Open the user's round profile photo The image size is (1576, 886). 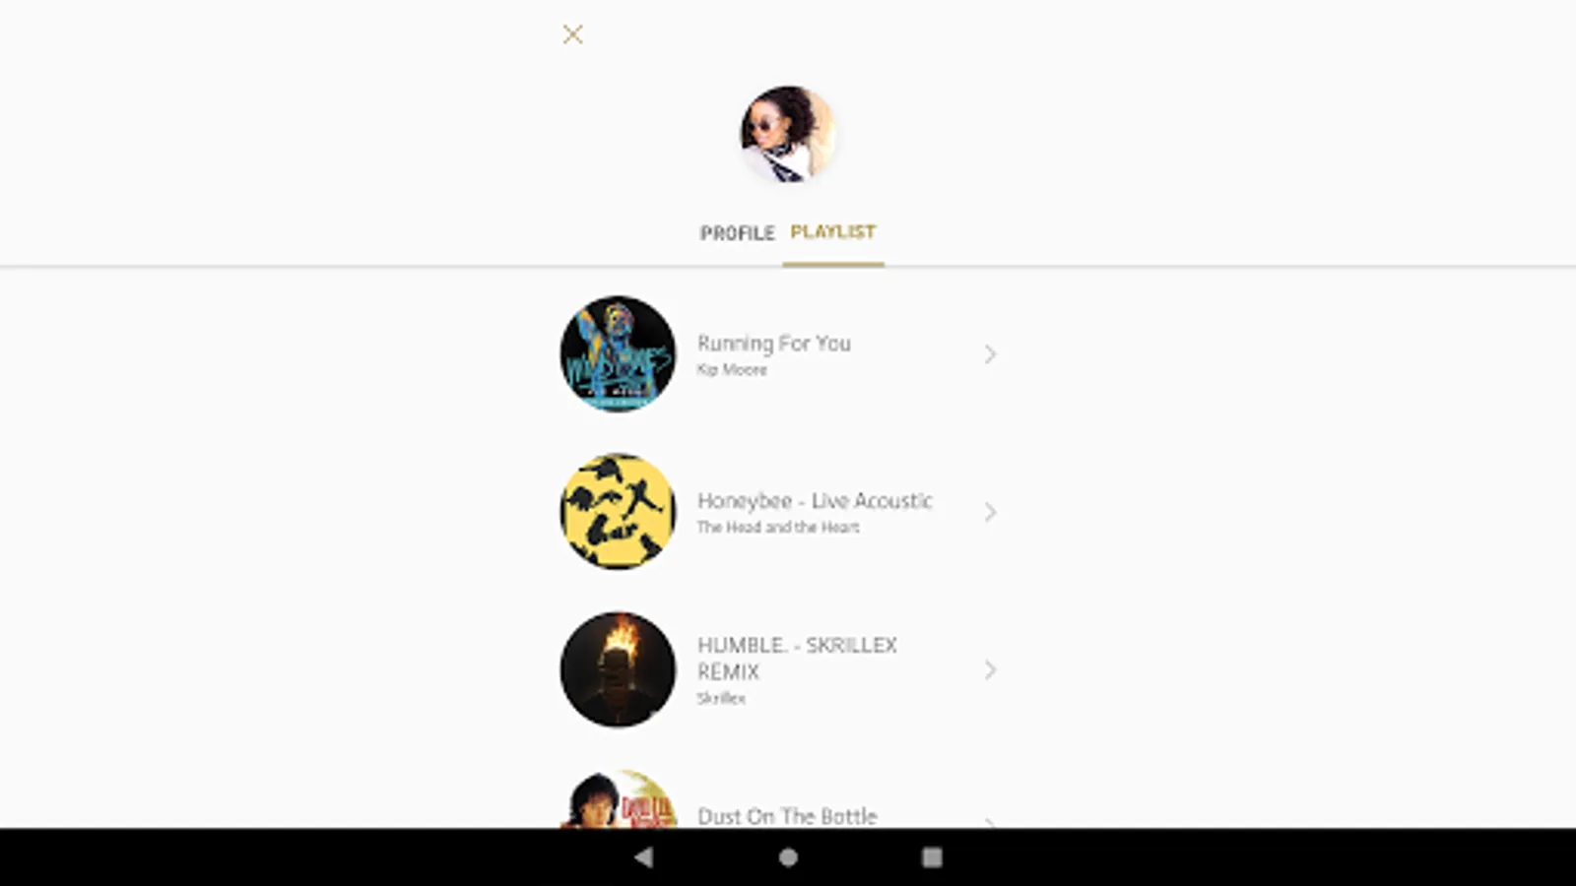(x=788, y=135)
